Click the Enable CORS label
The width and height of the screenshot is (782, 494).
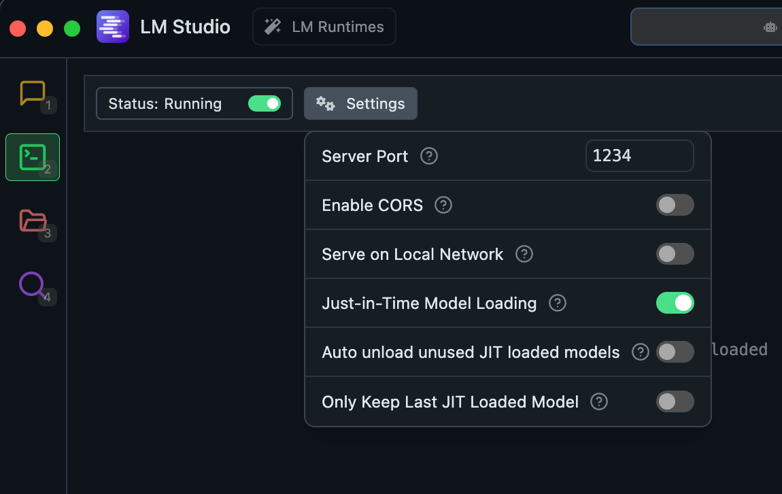[372, 205]
